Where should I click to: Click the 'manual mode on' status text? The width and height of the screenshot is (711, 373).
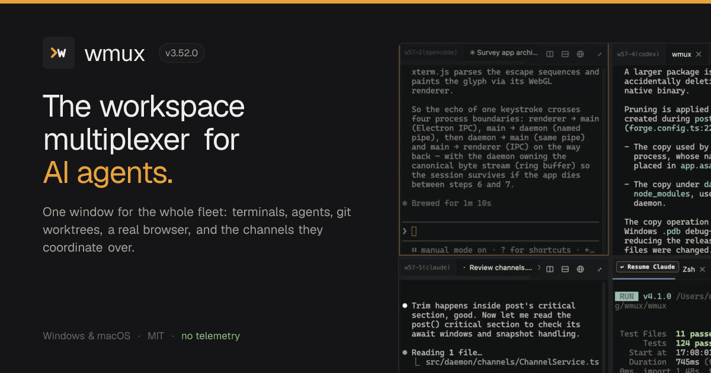point(454,250)
